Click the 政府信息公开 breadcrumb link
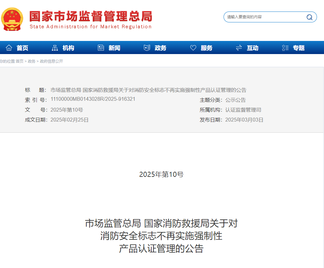Screen dimensions: 324x268 pos(51,61)
